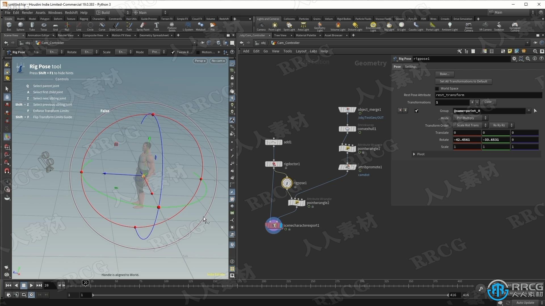Click the rigpose1 node icon
Image resolution: width=545 pixels, height=306 pixels.
286,183
